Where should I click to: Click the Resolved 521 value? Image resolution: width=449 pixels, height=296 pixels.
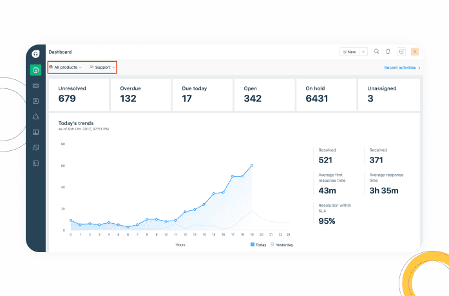(325, 160)
